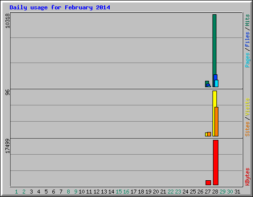The width and height of the screenshot is (253, 197).
Task: Click day 31 on the x-axis
Action: pyautogui.click(x=237, y=192)
